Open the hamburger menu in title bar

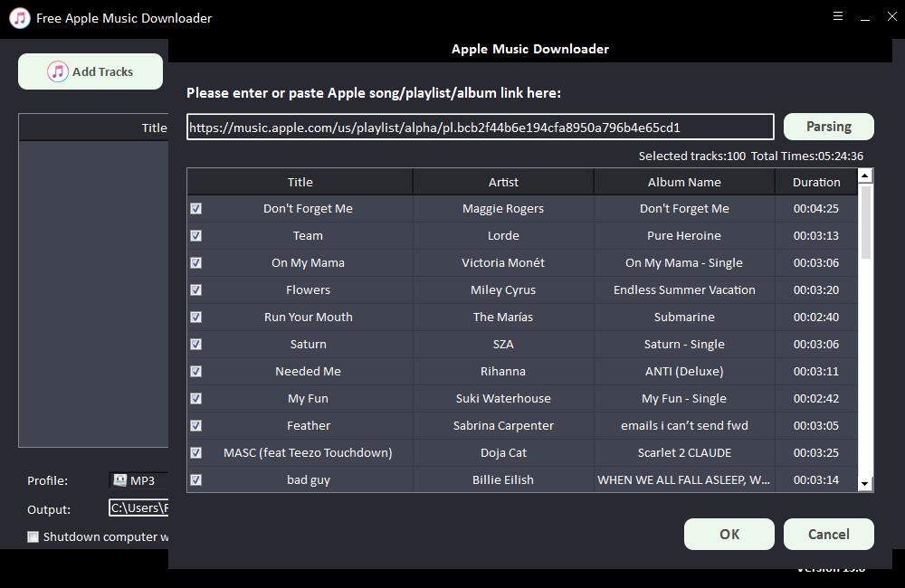[838, 16]
